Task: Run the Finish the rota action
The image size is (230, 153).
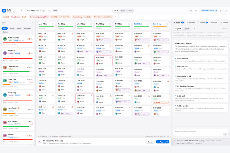Action: (x=201, y=68)
